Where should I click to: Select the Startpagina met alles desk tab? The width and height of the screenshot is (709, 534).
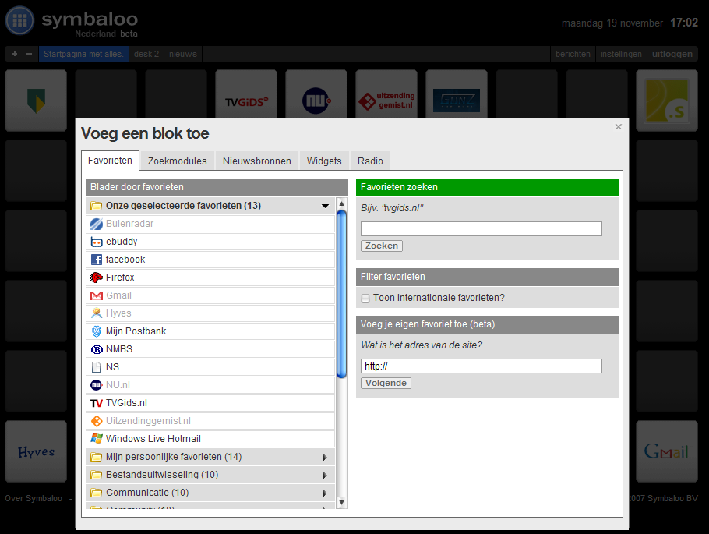[83, 54]
